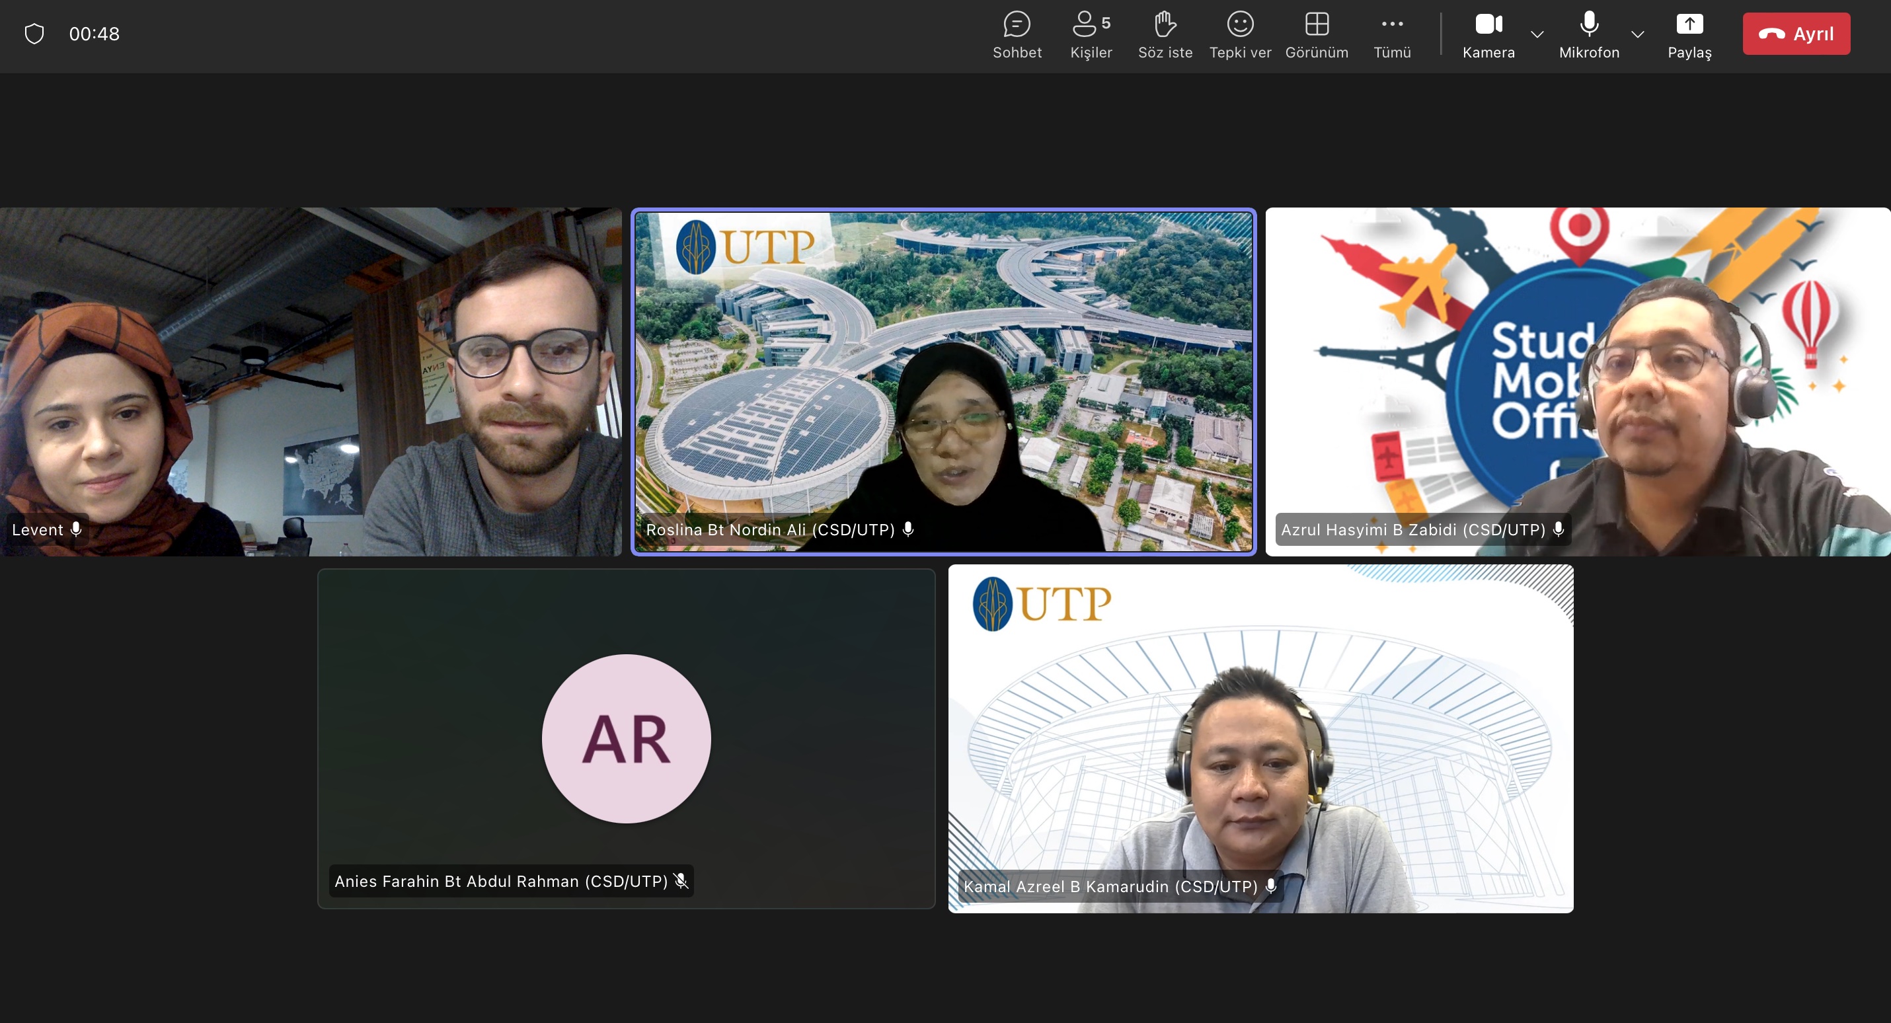Select Roslina Bt Nordin Ali's video tile
The width and height of the screenshot is (1891, 1023).
(943, 381)
